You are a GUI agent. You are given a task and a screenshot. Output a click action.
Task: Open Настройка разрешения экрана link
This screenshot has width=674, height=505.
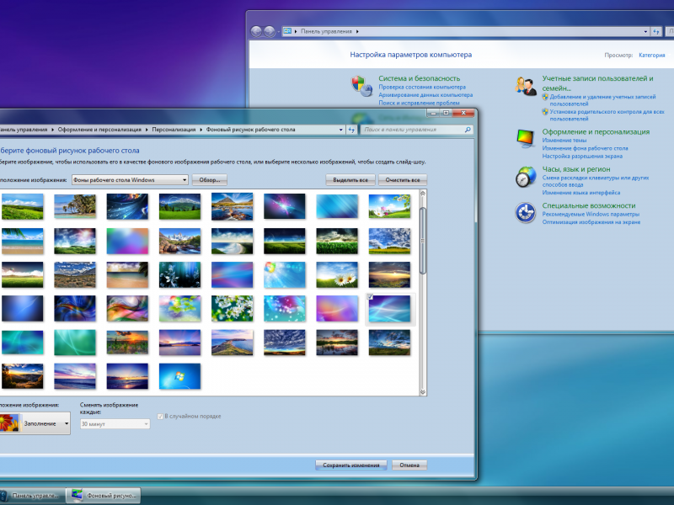[x=582, y=157]
